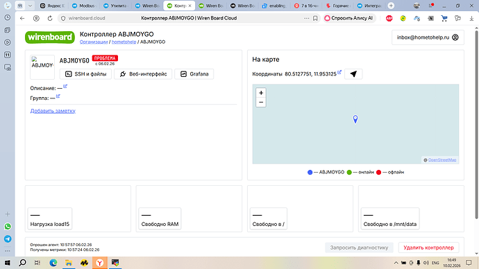This screenshot has height=269, width=479.
Task: Switch to the Горячие tab
Action: pyautogui.click(x=337, y=6)
